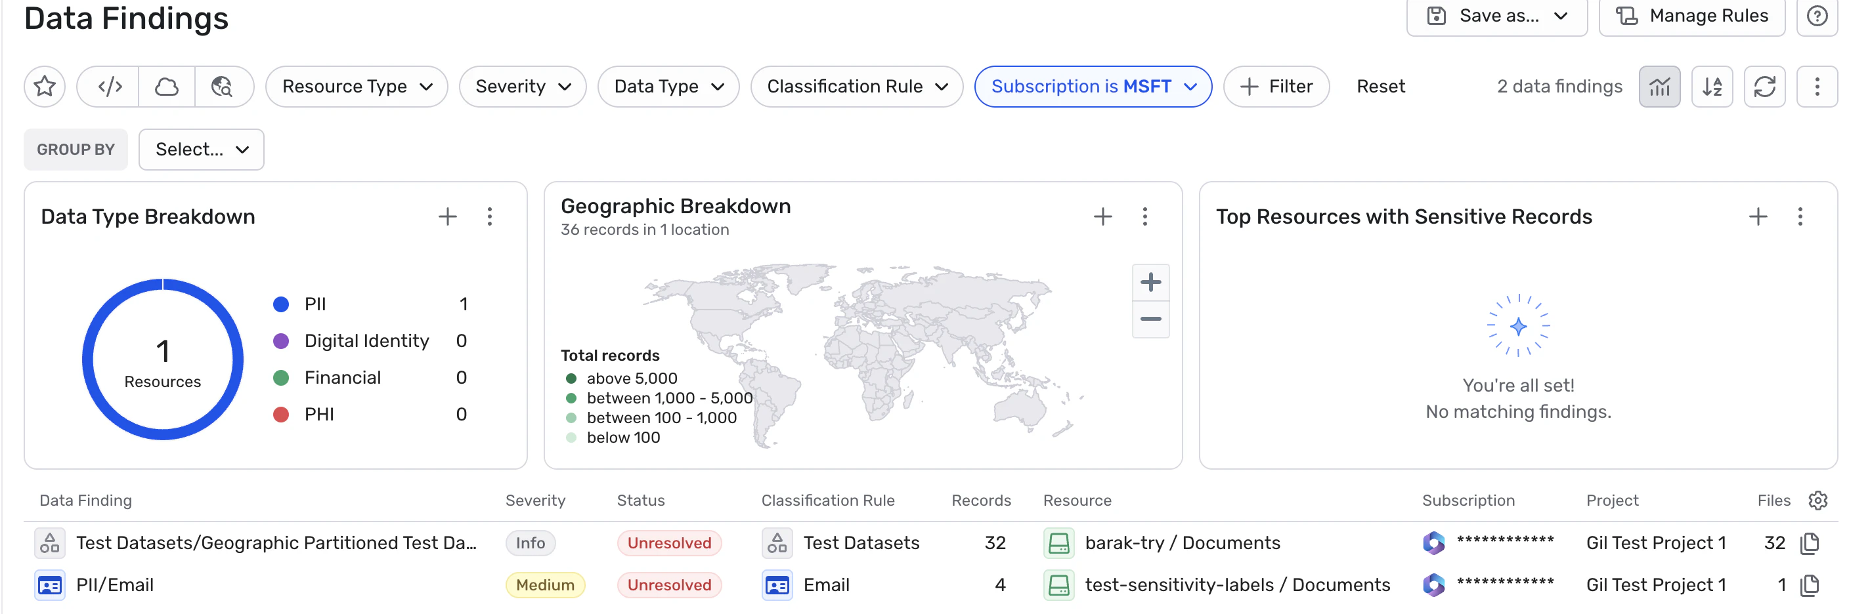Click the sort order icon
1849x614 pixels.
1712,87
